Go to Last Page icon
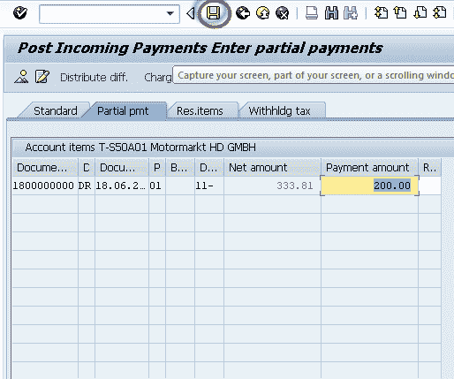The image size is (454, 379). click(x=440, y=13)
